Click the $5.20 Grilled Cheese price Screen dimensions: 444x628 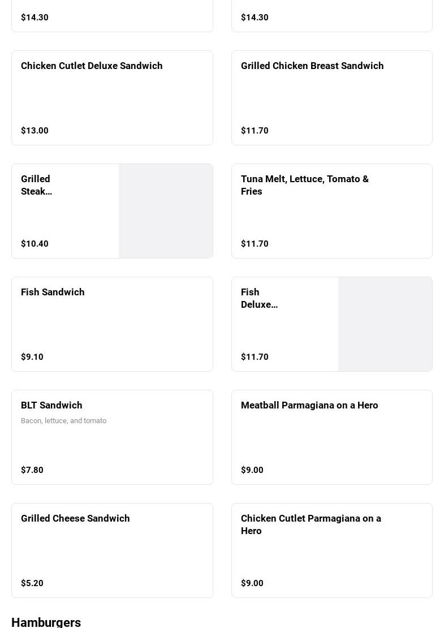tap(32, 583)
